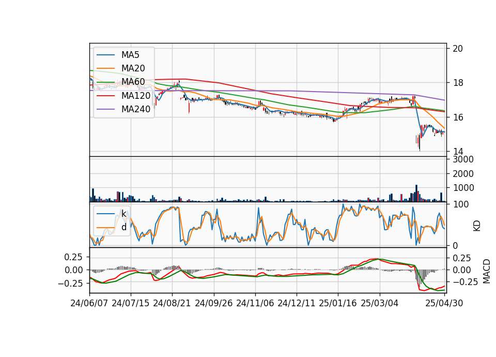Click the volume axis value 3000
The height and width of the screenshot is (357, 496).
tap(463, 159)
